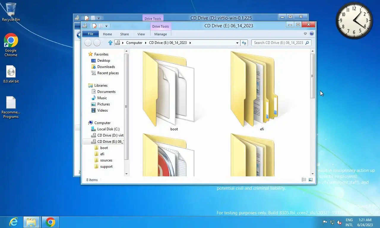
Task: Click the Drive Tools tab in the D: window
Action: (x=153, y=19)
